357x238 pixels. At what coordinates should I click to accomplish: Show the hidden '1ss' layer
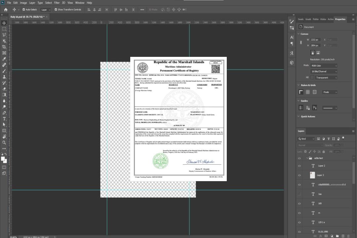[299, 194]
